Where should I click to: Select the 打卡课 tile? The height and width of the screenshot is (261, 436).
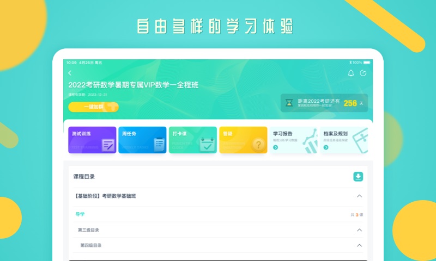pyautogui.click(x=192, y=140)
